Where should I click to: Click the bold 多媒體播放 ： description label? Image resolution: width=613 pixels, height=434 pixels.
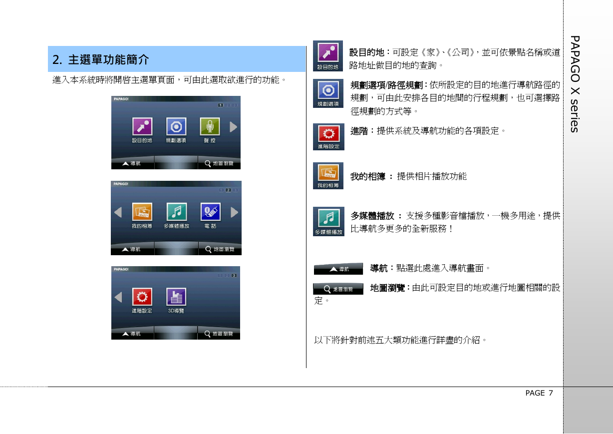pos(376,216)
